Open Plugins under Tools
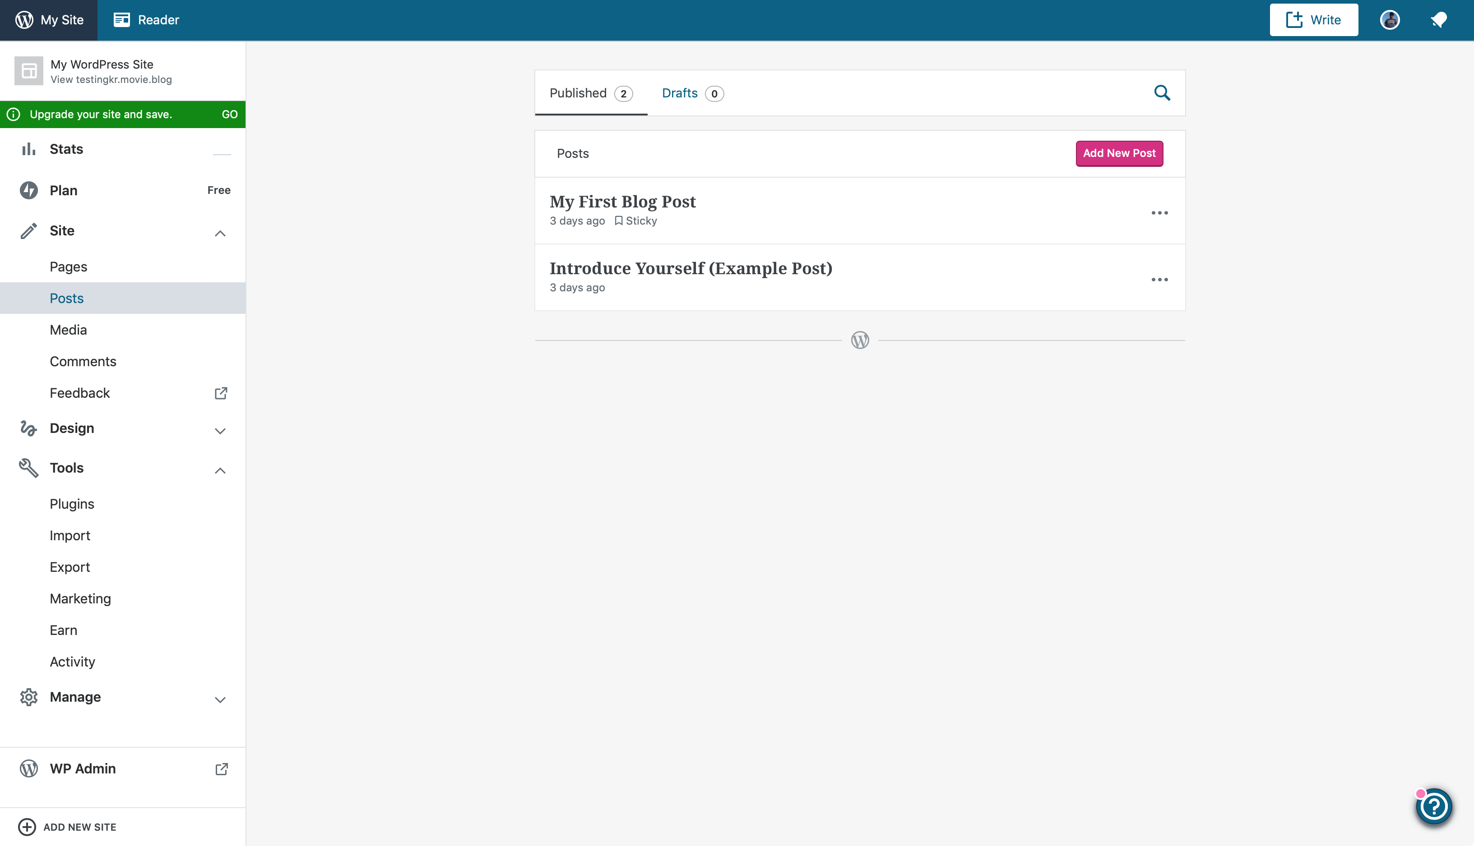 [x=123, y=504]
